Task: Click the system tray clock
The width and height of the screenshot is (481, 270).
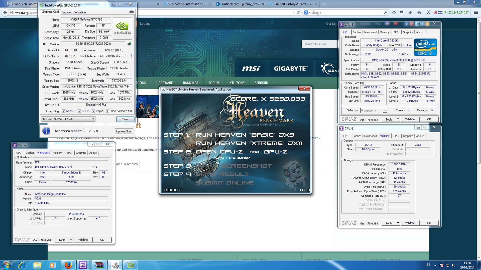Action: 467,265
